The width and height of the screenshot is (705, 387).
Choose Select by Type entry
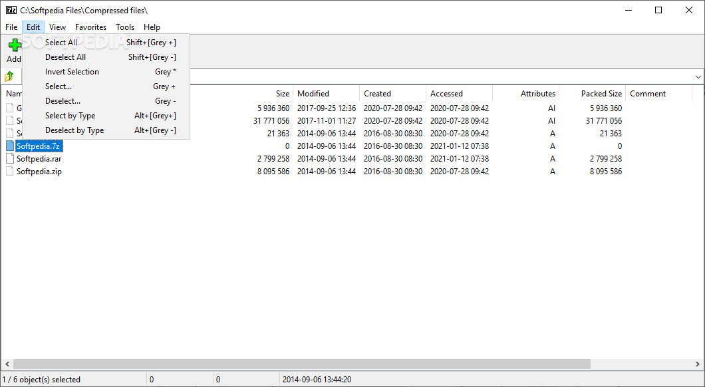coord(106,116)
